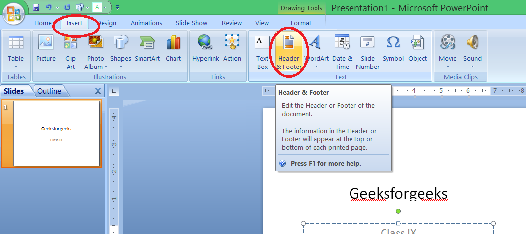Insert a Movie clip
526x234 pixels.
pyautogui.click(x=448, y=52)
